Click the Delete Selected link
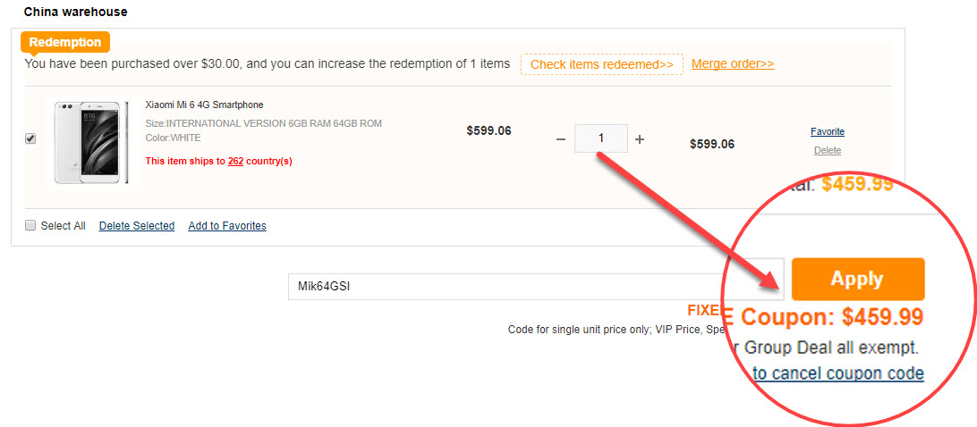This screenshot has width=977, height=427. point(137,226)
